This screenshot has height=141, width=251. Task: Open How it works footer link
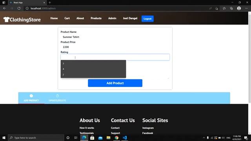point(87,128)
